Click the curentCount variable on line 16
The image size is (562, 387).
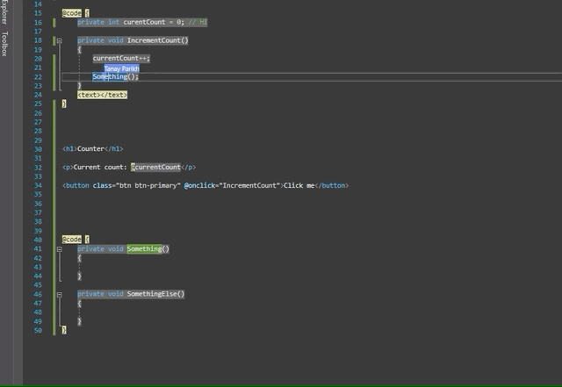point(144,22)
